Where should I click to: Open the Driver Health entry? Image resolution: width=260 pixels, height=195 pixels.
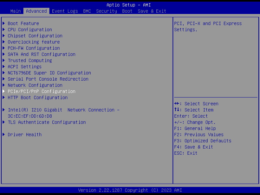point(25,135)
